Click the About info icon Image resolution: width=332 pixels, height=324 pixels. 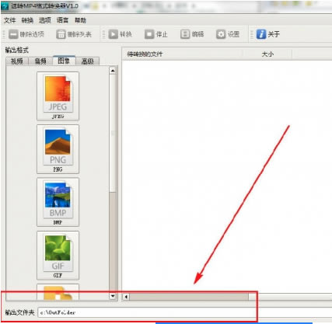coord(261,34)
